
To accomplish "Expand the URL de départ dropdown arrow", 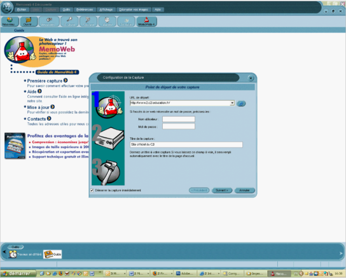I will pyautogui.click(x=232, y=103).
